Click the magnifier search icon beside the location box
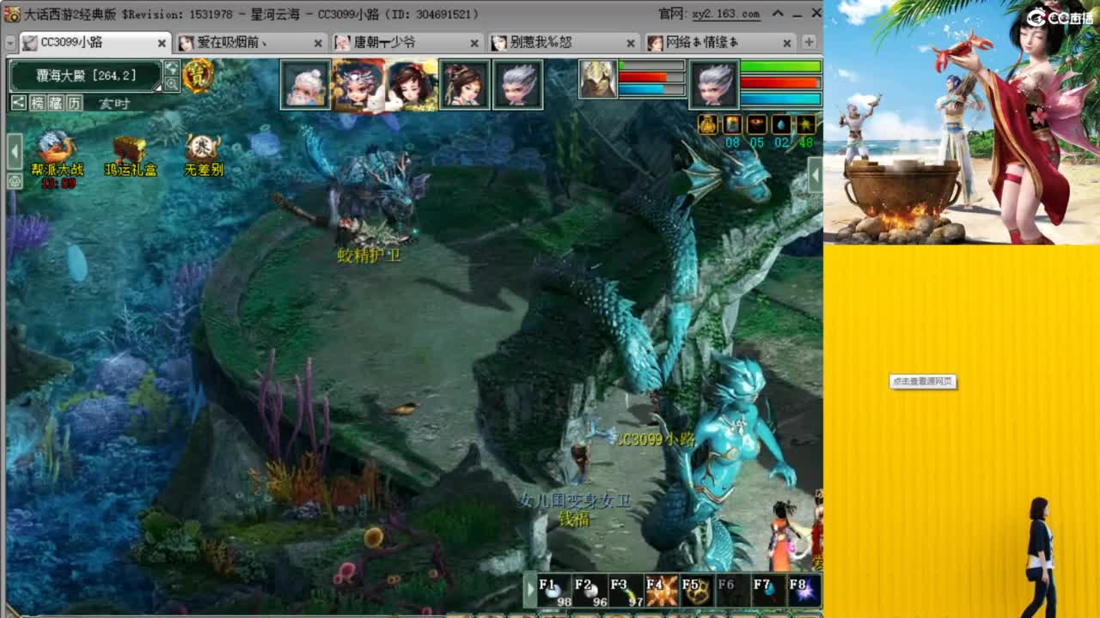The width and height of the screenshot is (1100, 618). [x=172, y=83]
